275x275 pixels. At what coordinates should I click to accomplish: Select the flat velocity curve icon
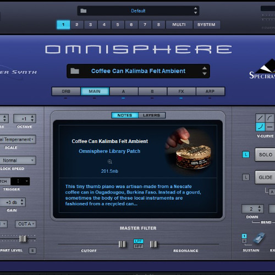pyautogui.click(x=269, y=127)
